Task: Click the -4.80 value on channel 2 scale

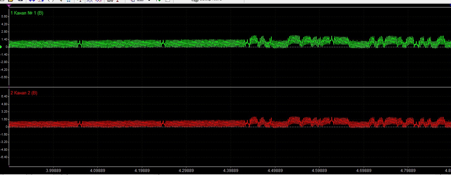Action: coord(4,149)
